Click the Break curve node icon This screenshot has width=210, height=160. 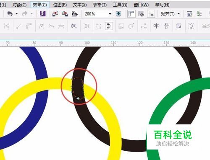tap(7, 26)
